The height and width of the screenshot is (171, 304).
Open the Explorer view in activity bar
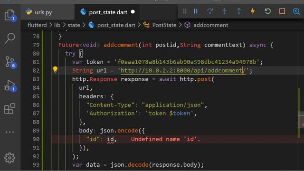click(9, 15)
